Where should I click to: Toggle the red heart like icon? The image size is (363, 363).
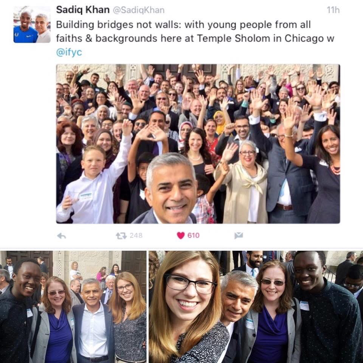tap(181, 236)
